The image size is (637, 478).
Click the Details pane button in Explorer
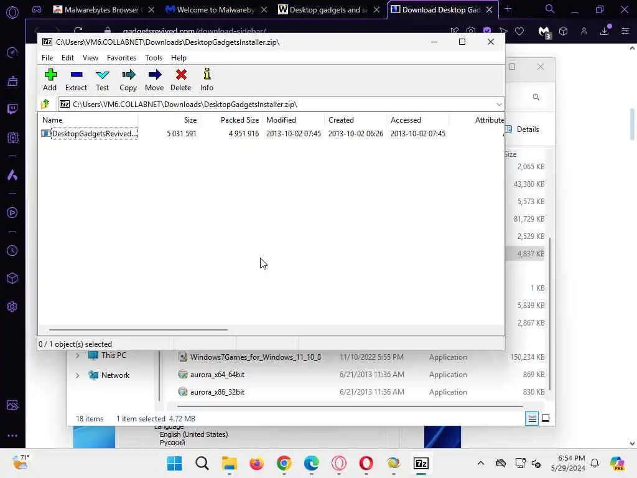click(524, 129)
